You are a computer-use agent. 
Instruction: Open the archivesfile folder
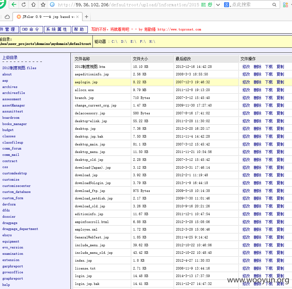coord(14,93)
